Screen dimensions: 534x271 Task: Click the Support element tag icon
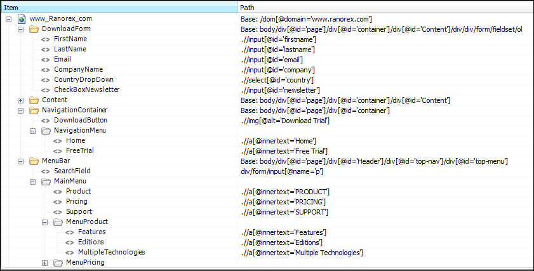click(x=58, y=213)
